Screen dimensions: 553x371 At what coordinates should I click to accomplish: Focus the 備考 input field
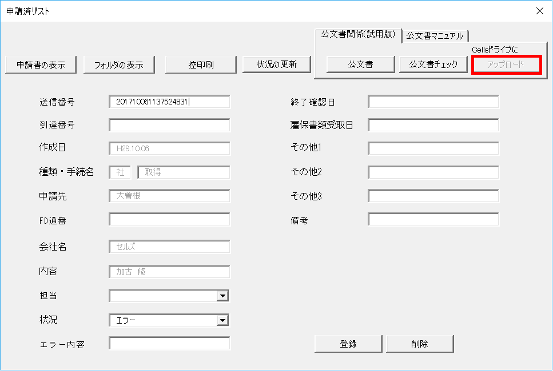(433, 219)
